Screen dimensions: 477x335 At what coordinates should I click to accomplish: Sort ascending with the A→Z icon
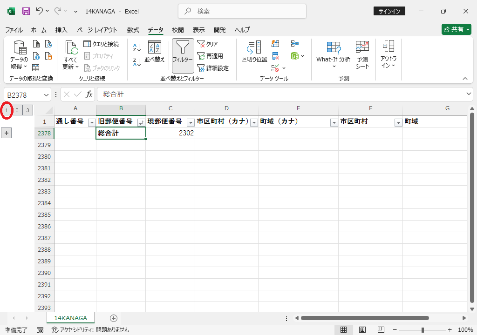[x=137, y=47]
